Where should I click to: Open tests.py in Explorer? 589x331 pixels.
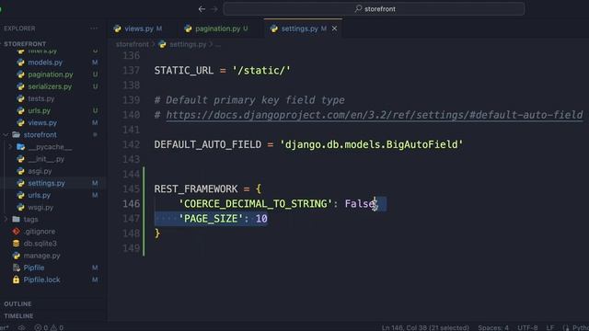point(40,98)
